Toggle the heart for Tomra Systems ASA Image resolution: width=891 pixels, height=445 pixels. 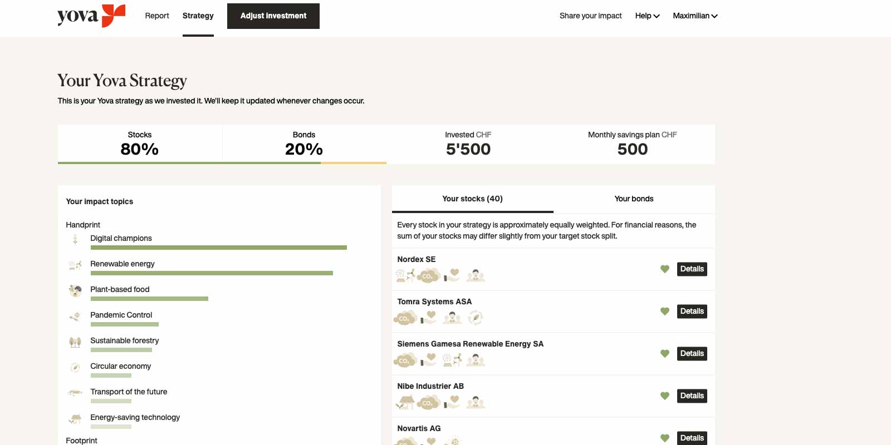pyautogui.click(x=664, y=311)
